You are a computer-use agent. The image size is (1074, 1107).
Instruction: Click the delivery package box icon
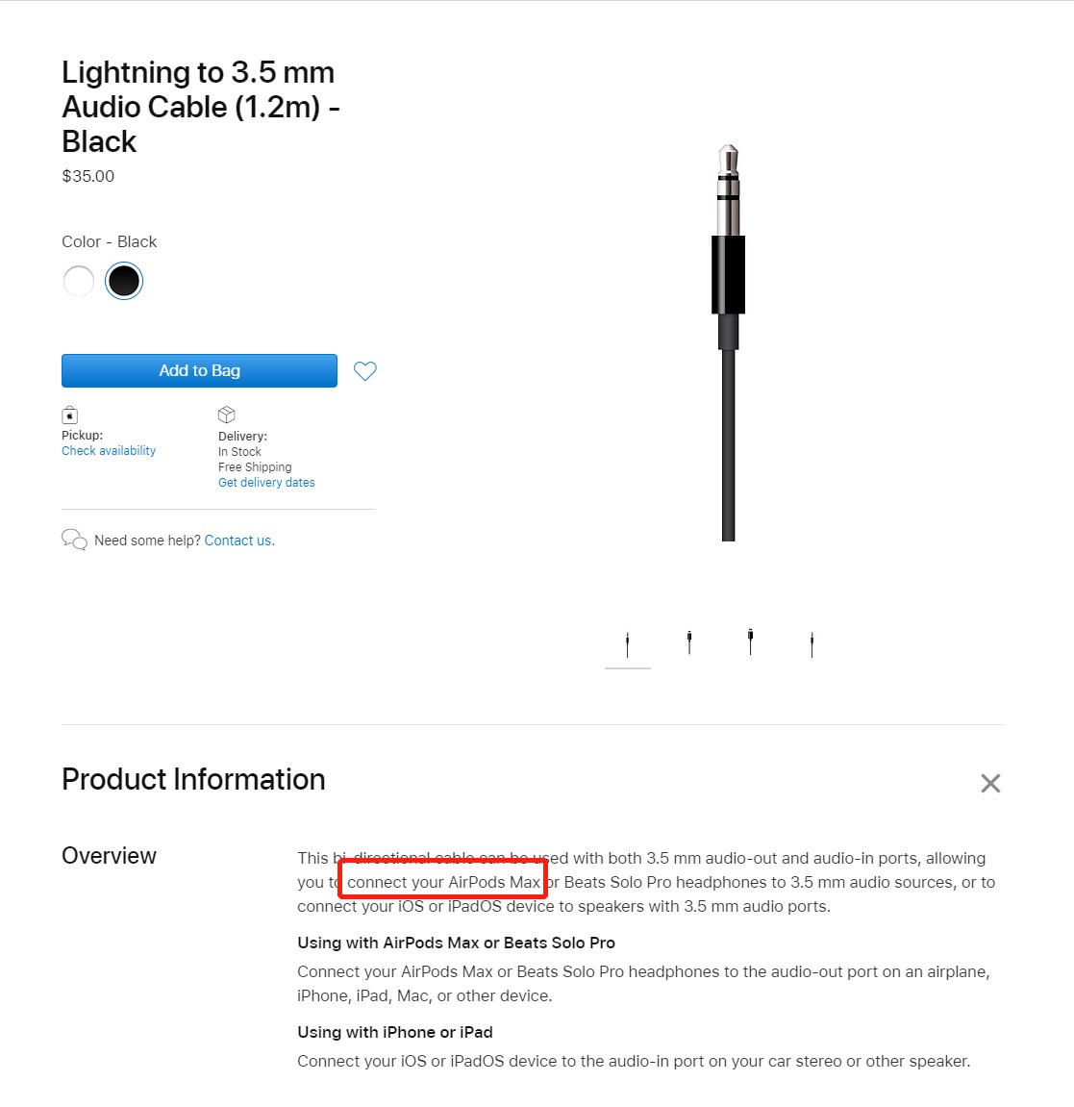coord(226,414)
